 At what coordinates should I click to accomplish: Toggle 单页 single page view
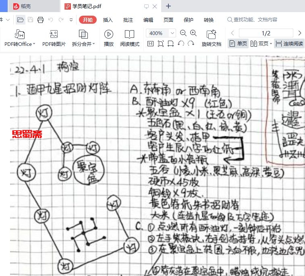click(238, 44)
